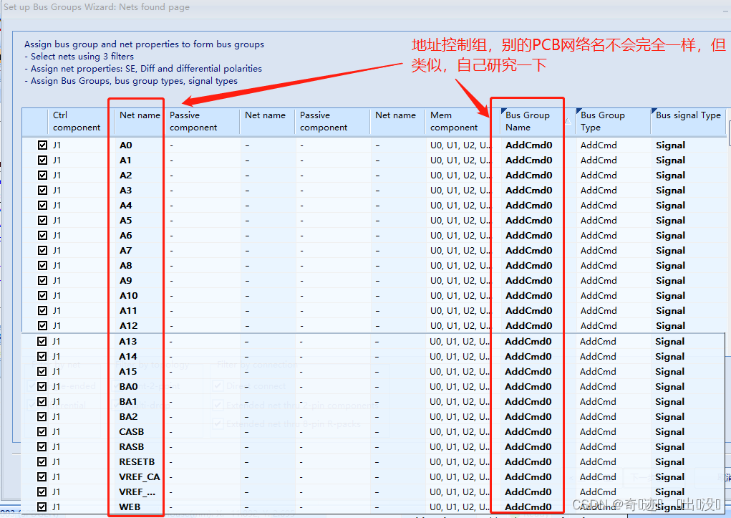Select net name A11 cell

click(x=128, y=311)
